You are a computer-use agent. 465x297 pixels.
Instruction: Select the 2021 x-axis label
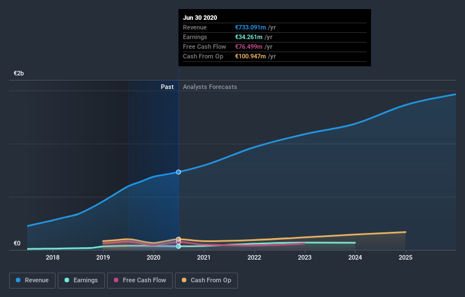pos(204,257)
